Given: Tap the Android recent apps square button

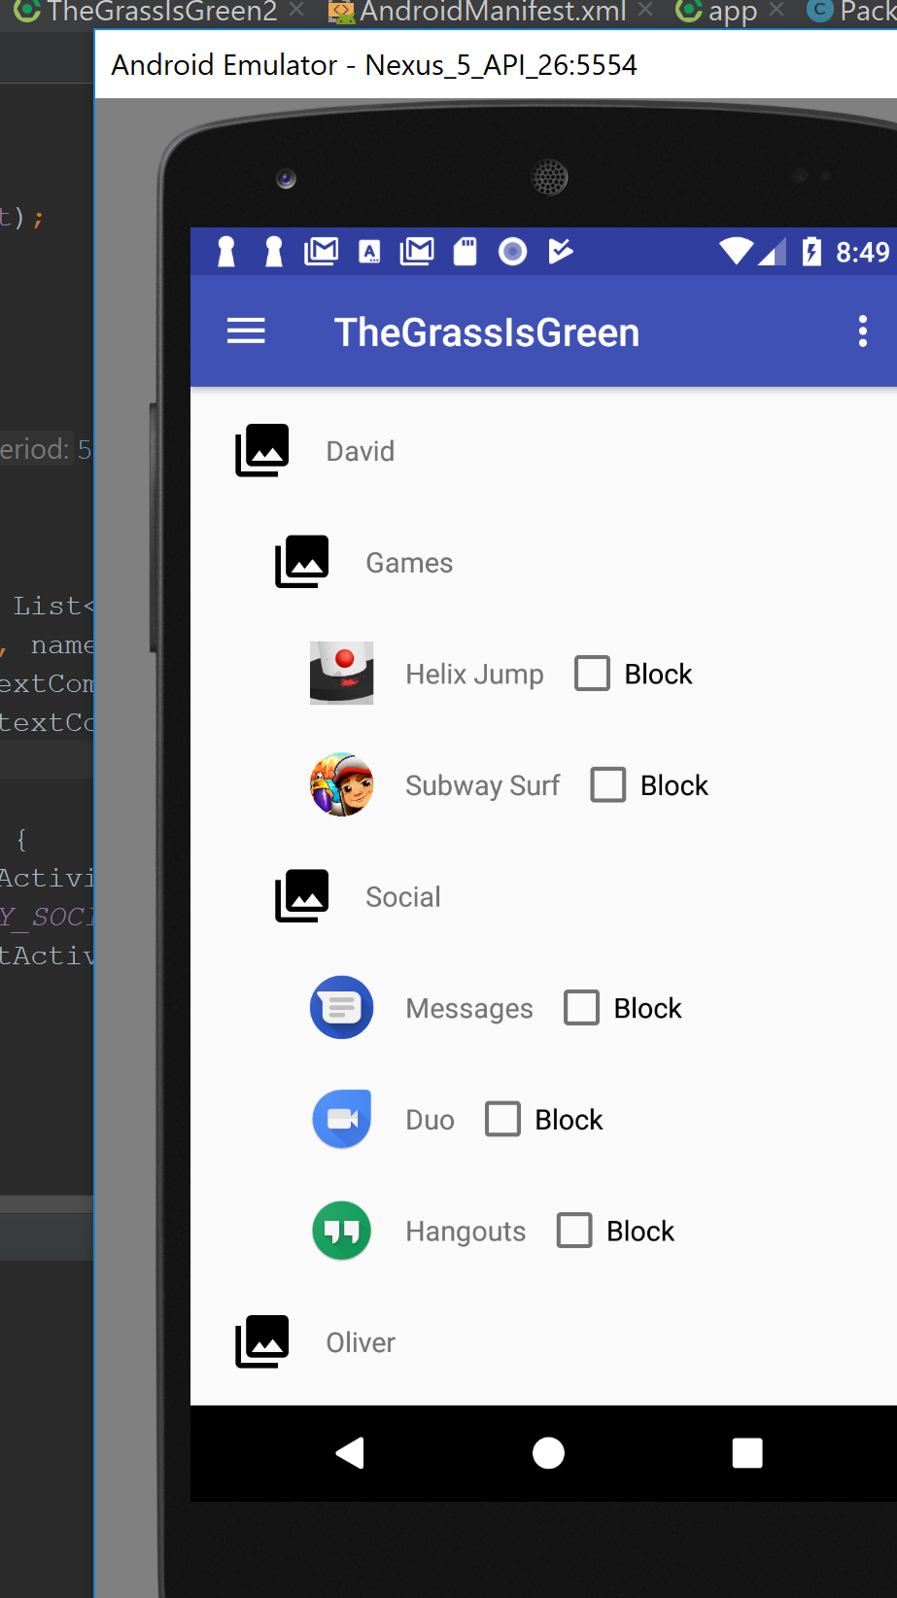Looking at the screenshot, I should point(747,1453).
